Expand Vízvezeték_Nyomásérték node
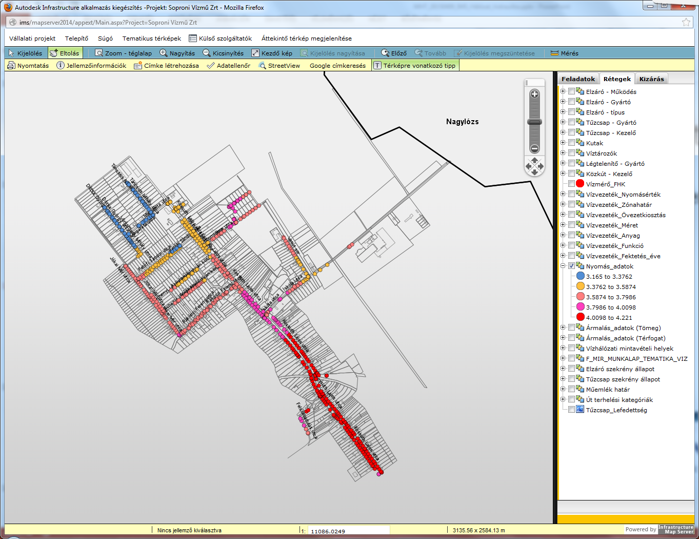This screenshot has width=699, height=539. point(563,194)
